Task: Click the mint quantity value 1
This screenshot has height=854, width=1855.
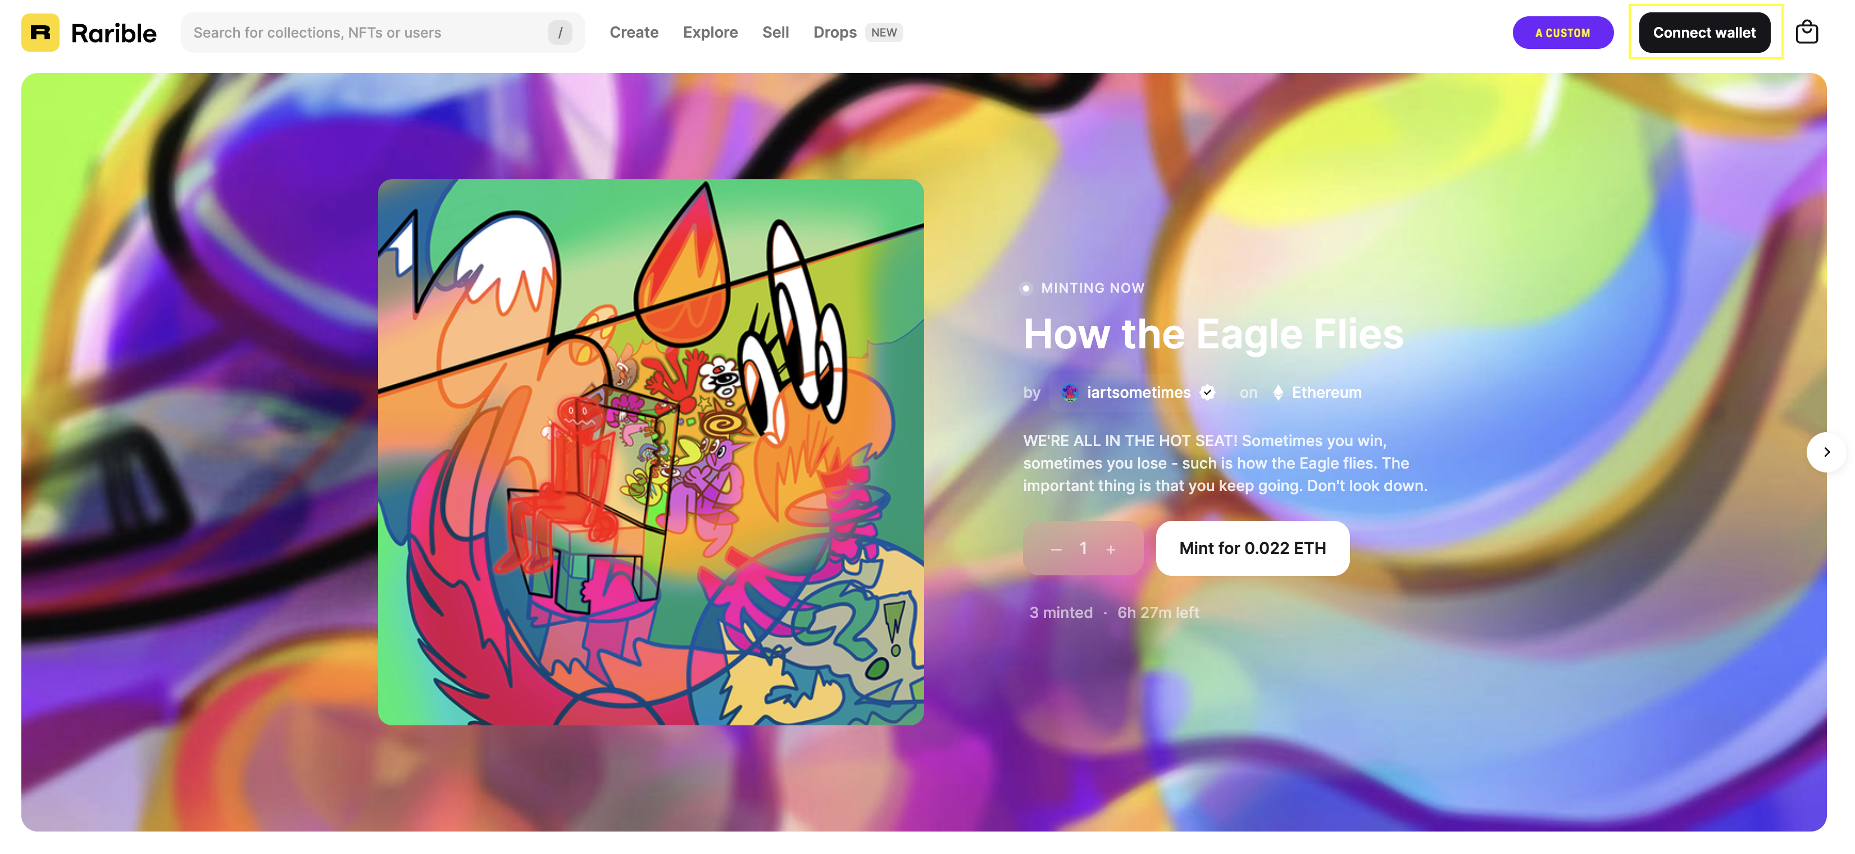Action: (x=1083, y=549)
